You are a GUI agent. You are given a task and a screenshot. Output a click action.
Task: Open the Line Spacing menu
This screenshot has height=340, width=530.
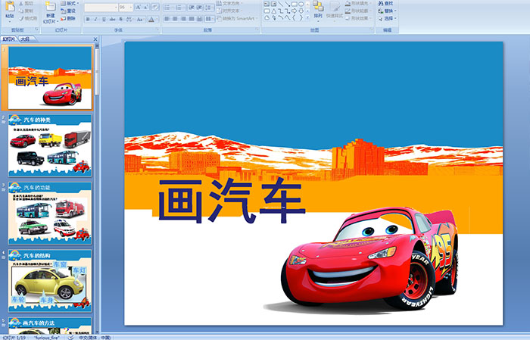click(209, 8)
